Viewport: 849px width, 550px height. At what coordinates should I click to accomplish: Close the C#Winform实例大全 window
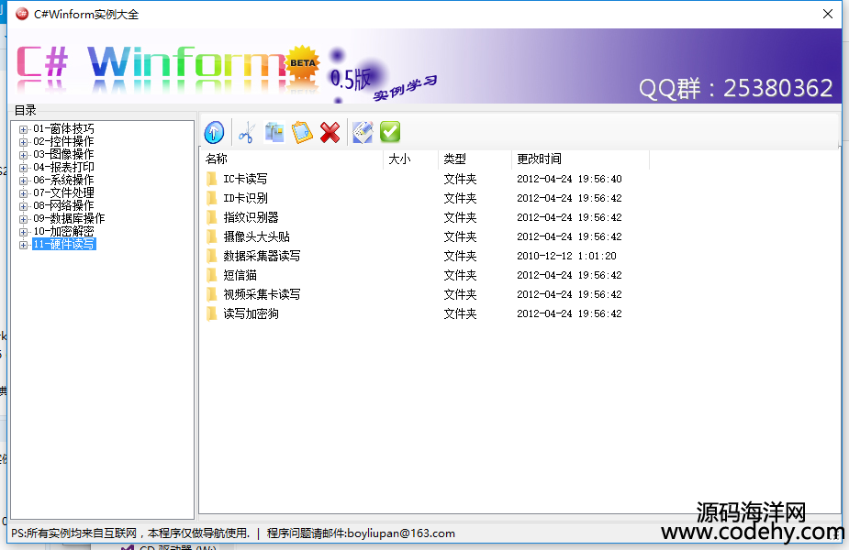(x=827, y=15)
